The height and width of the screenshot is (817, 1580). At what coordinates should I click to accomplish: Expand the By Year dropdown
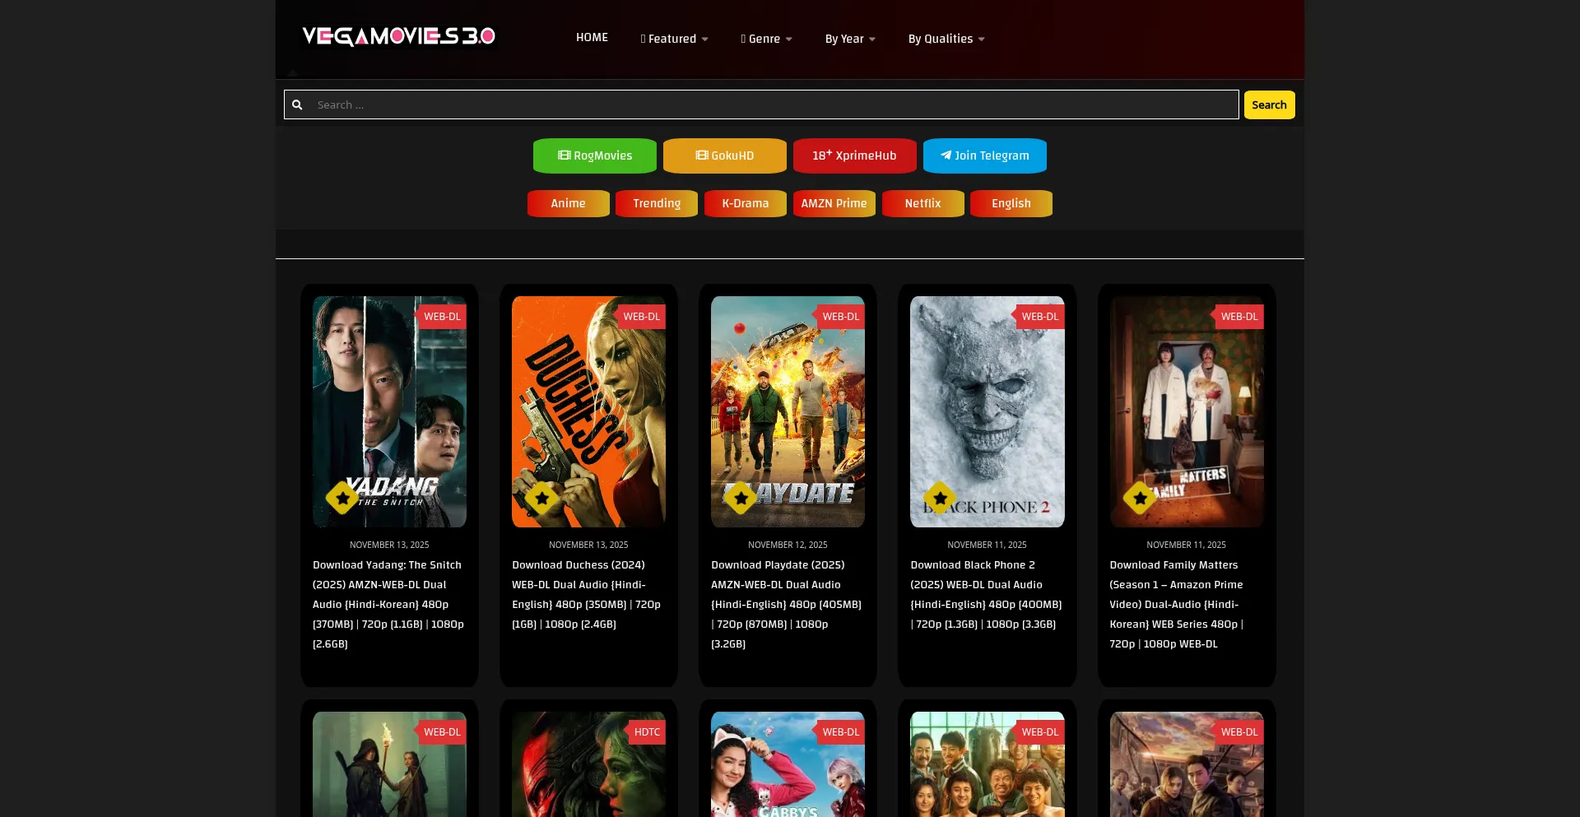[x=850, y=39]
